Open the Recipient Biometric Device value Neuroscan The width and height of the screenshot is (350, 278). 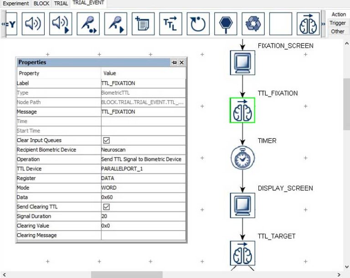click(x=143, y=150)
